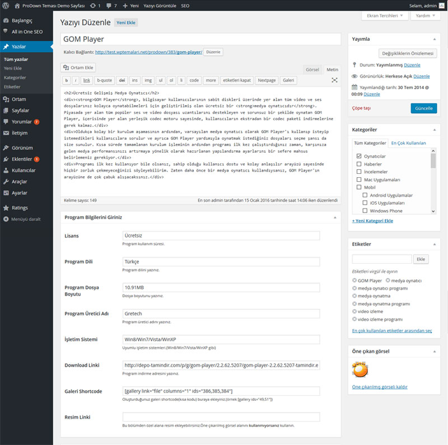448x445 pixels.
Task: Collapse the Yayımla panel
Action: (x=435, y=39)
